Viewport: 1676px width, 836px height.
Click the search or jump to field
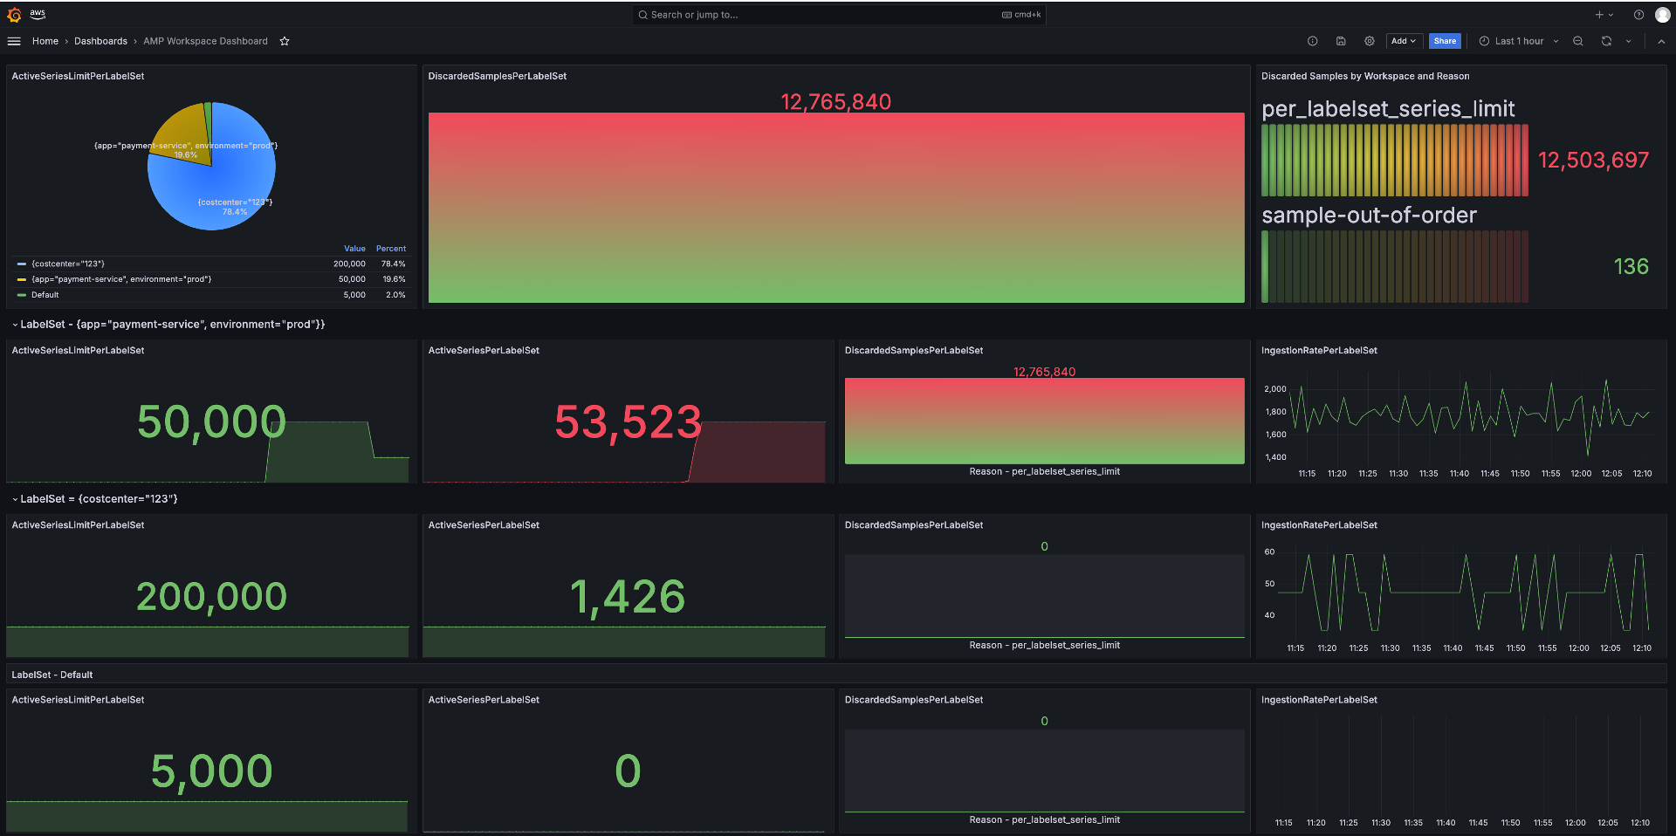[x=838, y=15]
